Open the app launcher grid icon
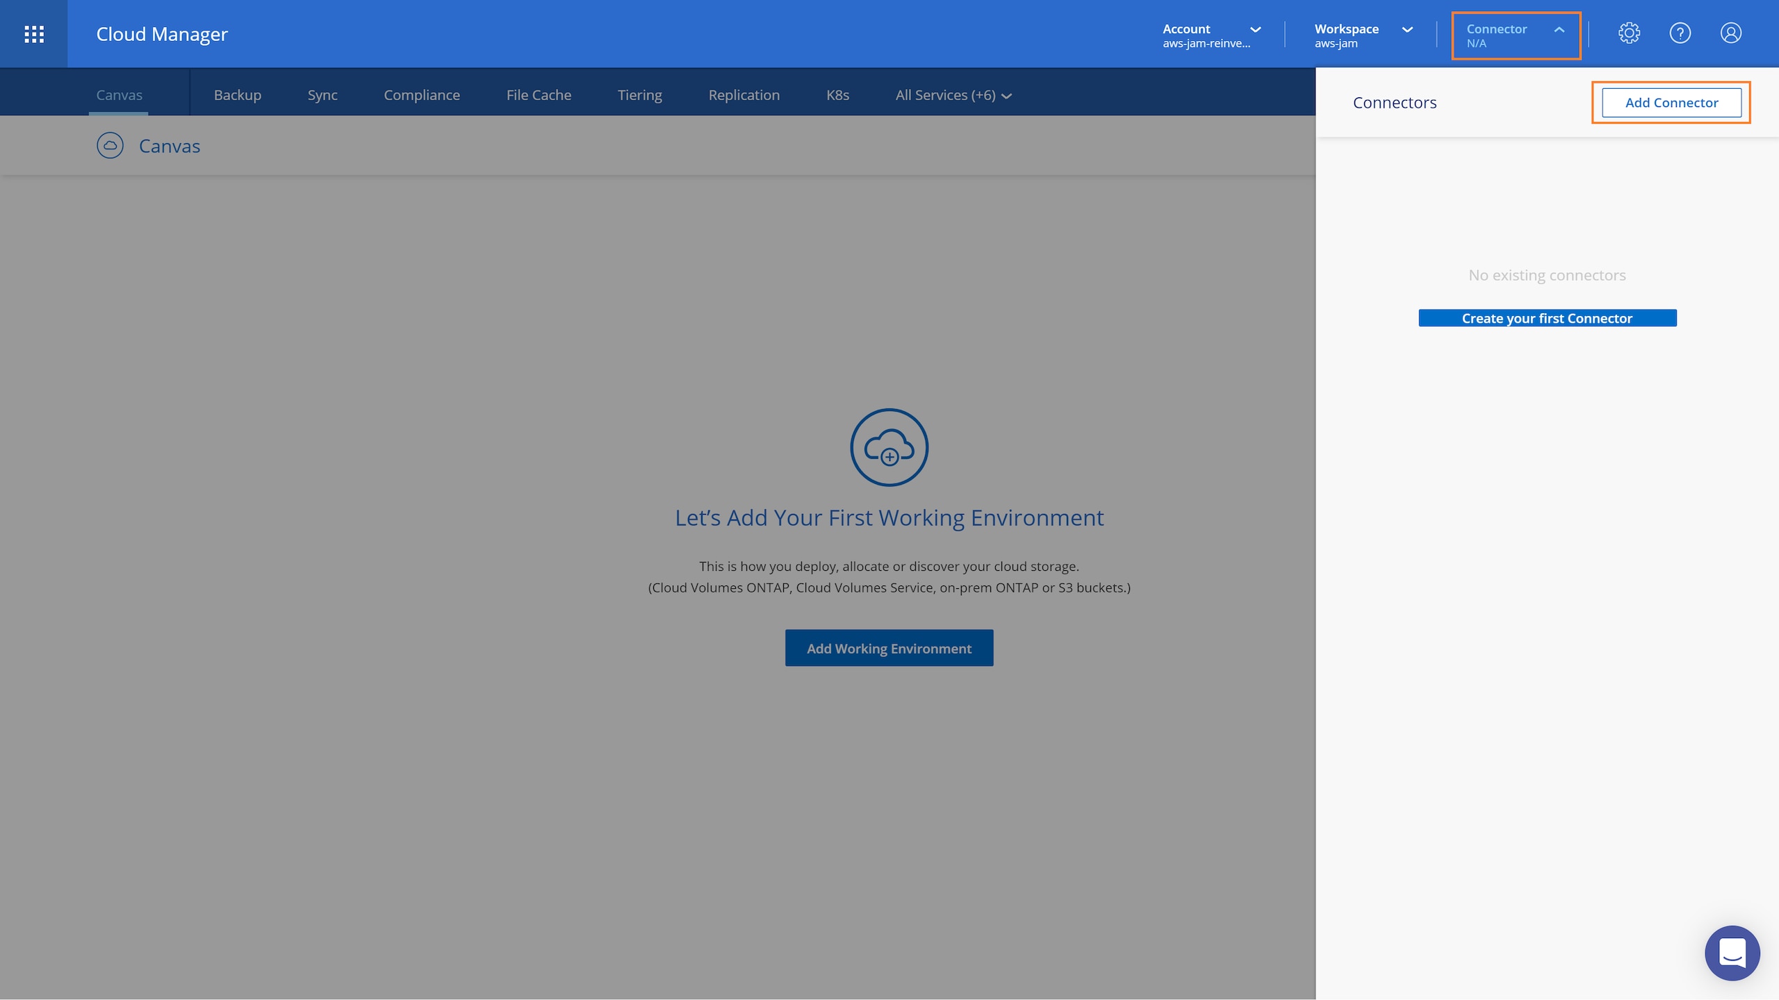Screen dimensions: 1779x1000 pos(34,34)
